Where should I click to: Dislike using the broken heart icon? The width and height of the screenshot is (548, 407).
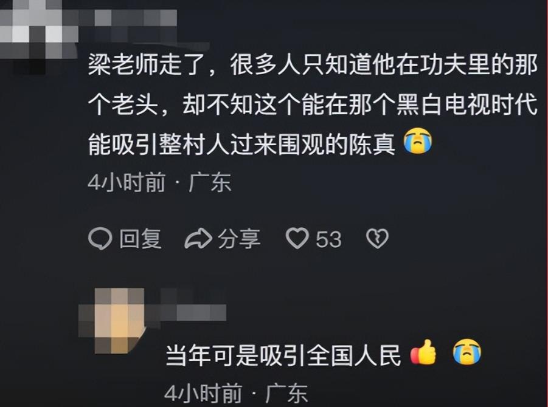(377, 239)
